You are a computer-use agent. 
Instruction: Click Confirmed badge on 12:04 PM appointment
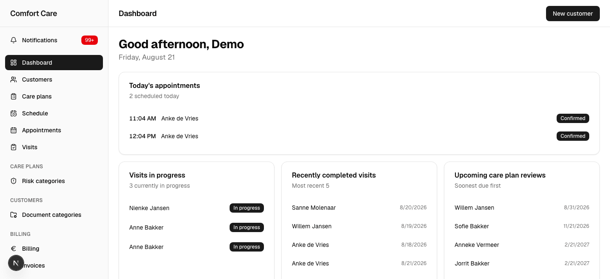573,136
